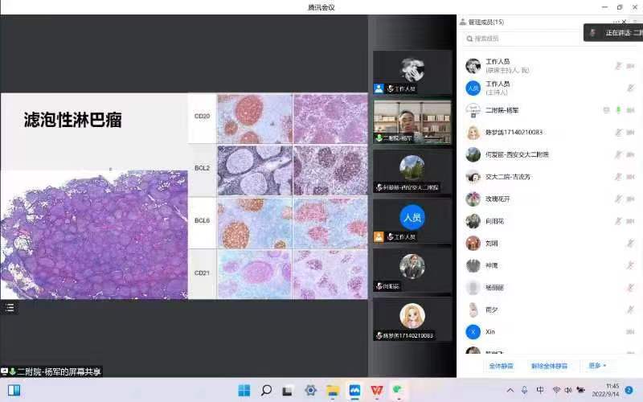643x402 pixels.
Task: Click 解除全体静音 unmute all button
Action: point(549,366)
